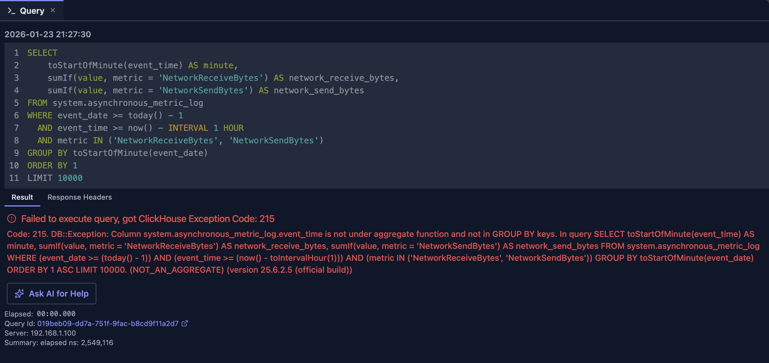Click Ask AI for Help
769x363 pixels.
click(51, 293)
